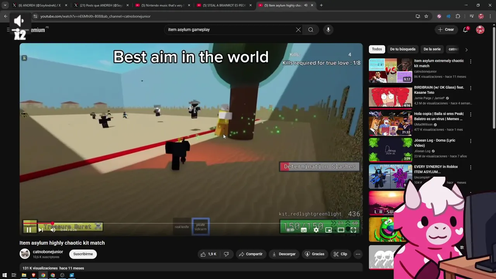The image size is (496, 279).
Task: Switch to the STEAL A BRAINROT tab
Action: point(225,5)
